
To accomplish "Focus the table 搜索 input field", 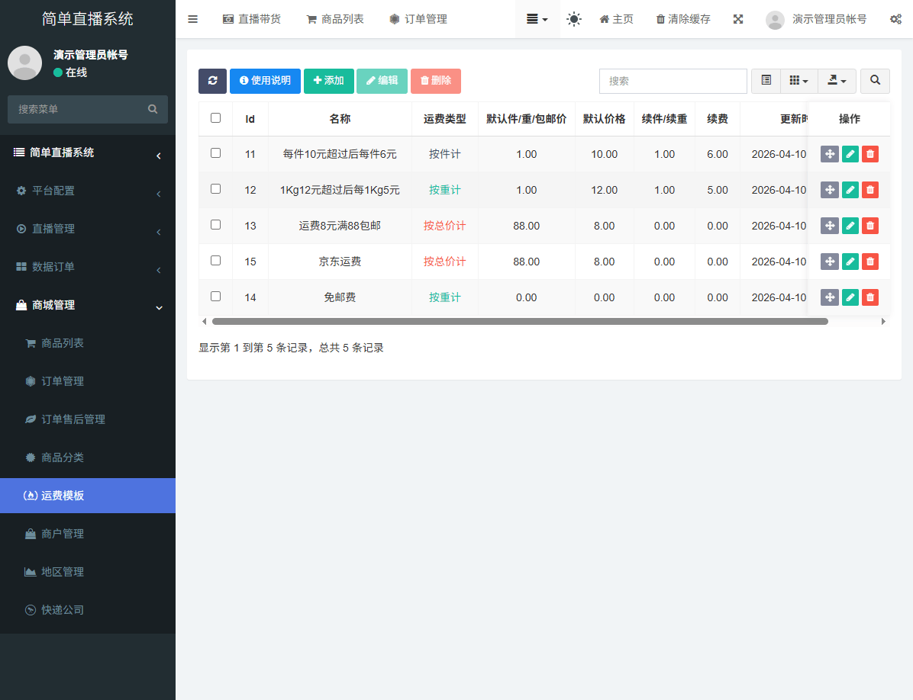I will click(673, 81).
